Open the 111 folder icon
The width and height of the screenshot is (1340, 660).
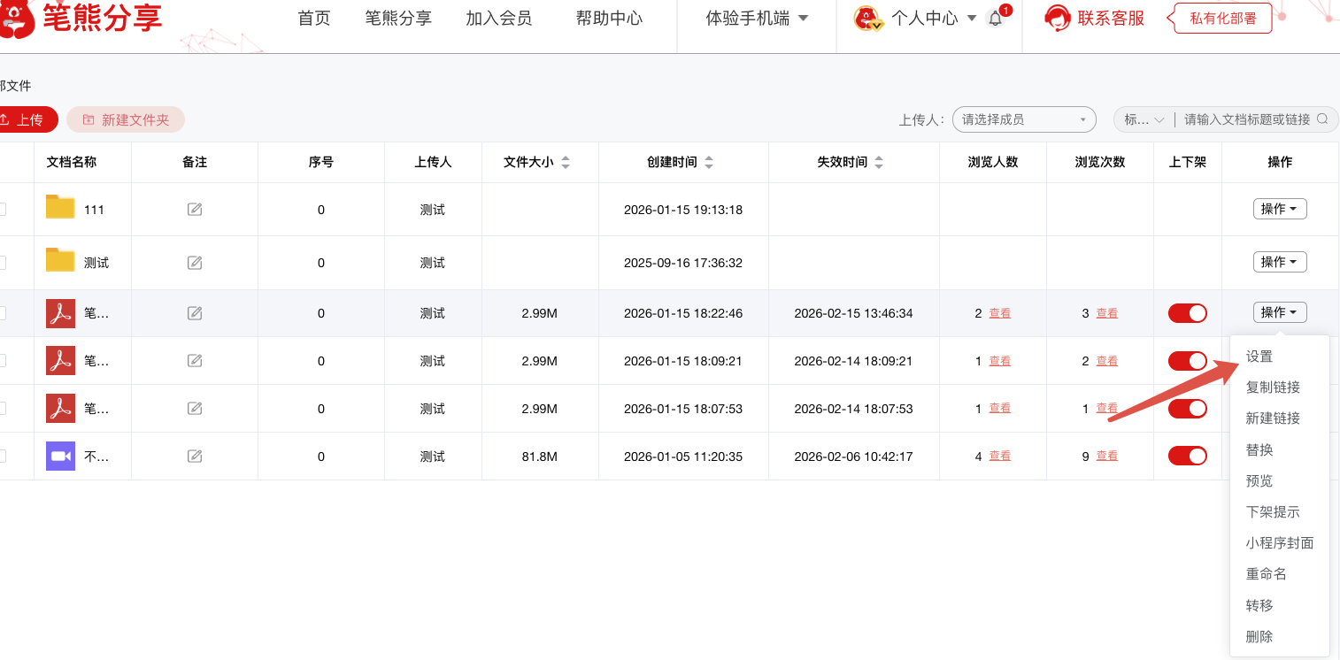point(60,209)
